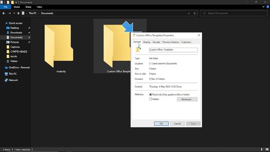Image resolution: width=270 pixels, height=152 pixels.
Task: Click Cancel in the Properties dialog
Action: [177, 124]
